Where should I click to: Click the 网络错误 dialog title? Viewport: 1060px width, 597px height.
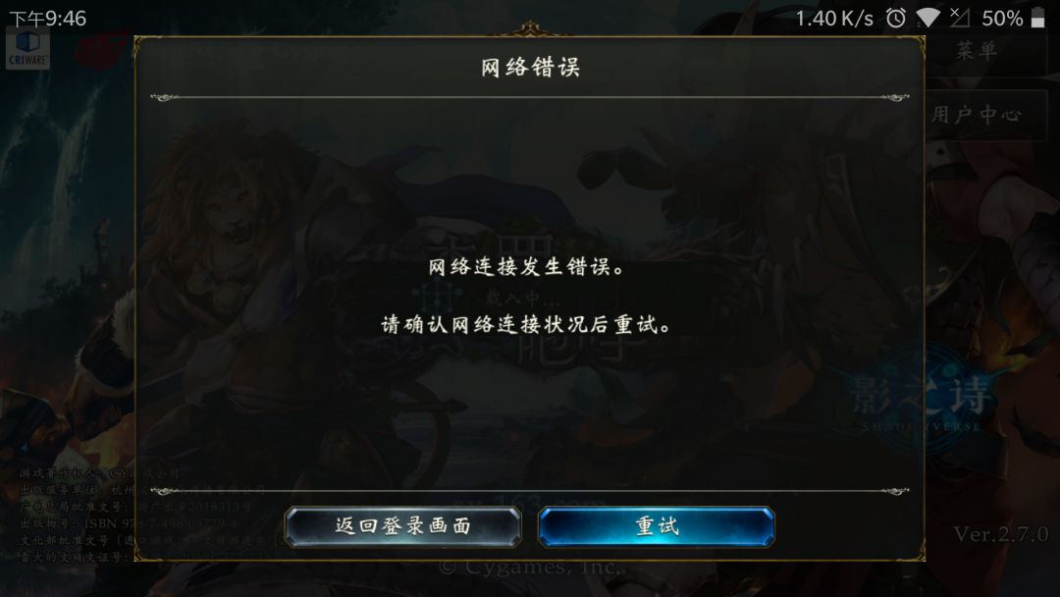(x=530, y=67)
